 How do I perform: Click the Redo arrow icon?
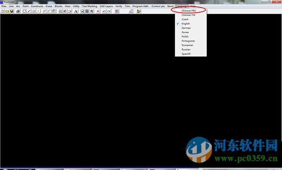(109, 11)
